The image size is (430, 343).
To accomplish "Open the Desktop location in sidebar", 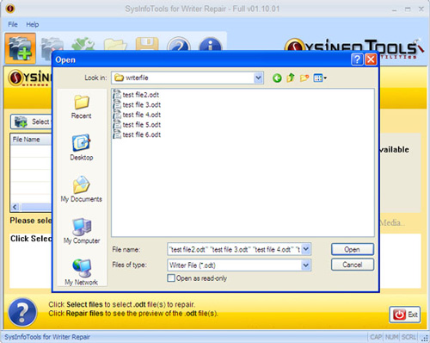I will [82, 147].
